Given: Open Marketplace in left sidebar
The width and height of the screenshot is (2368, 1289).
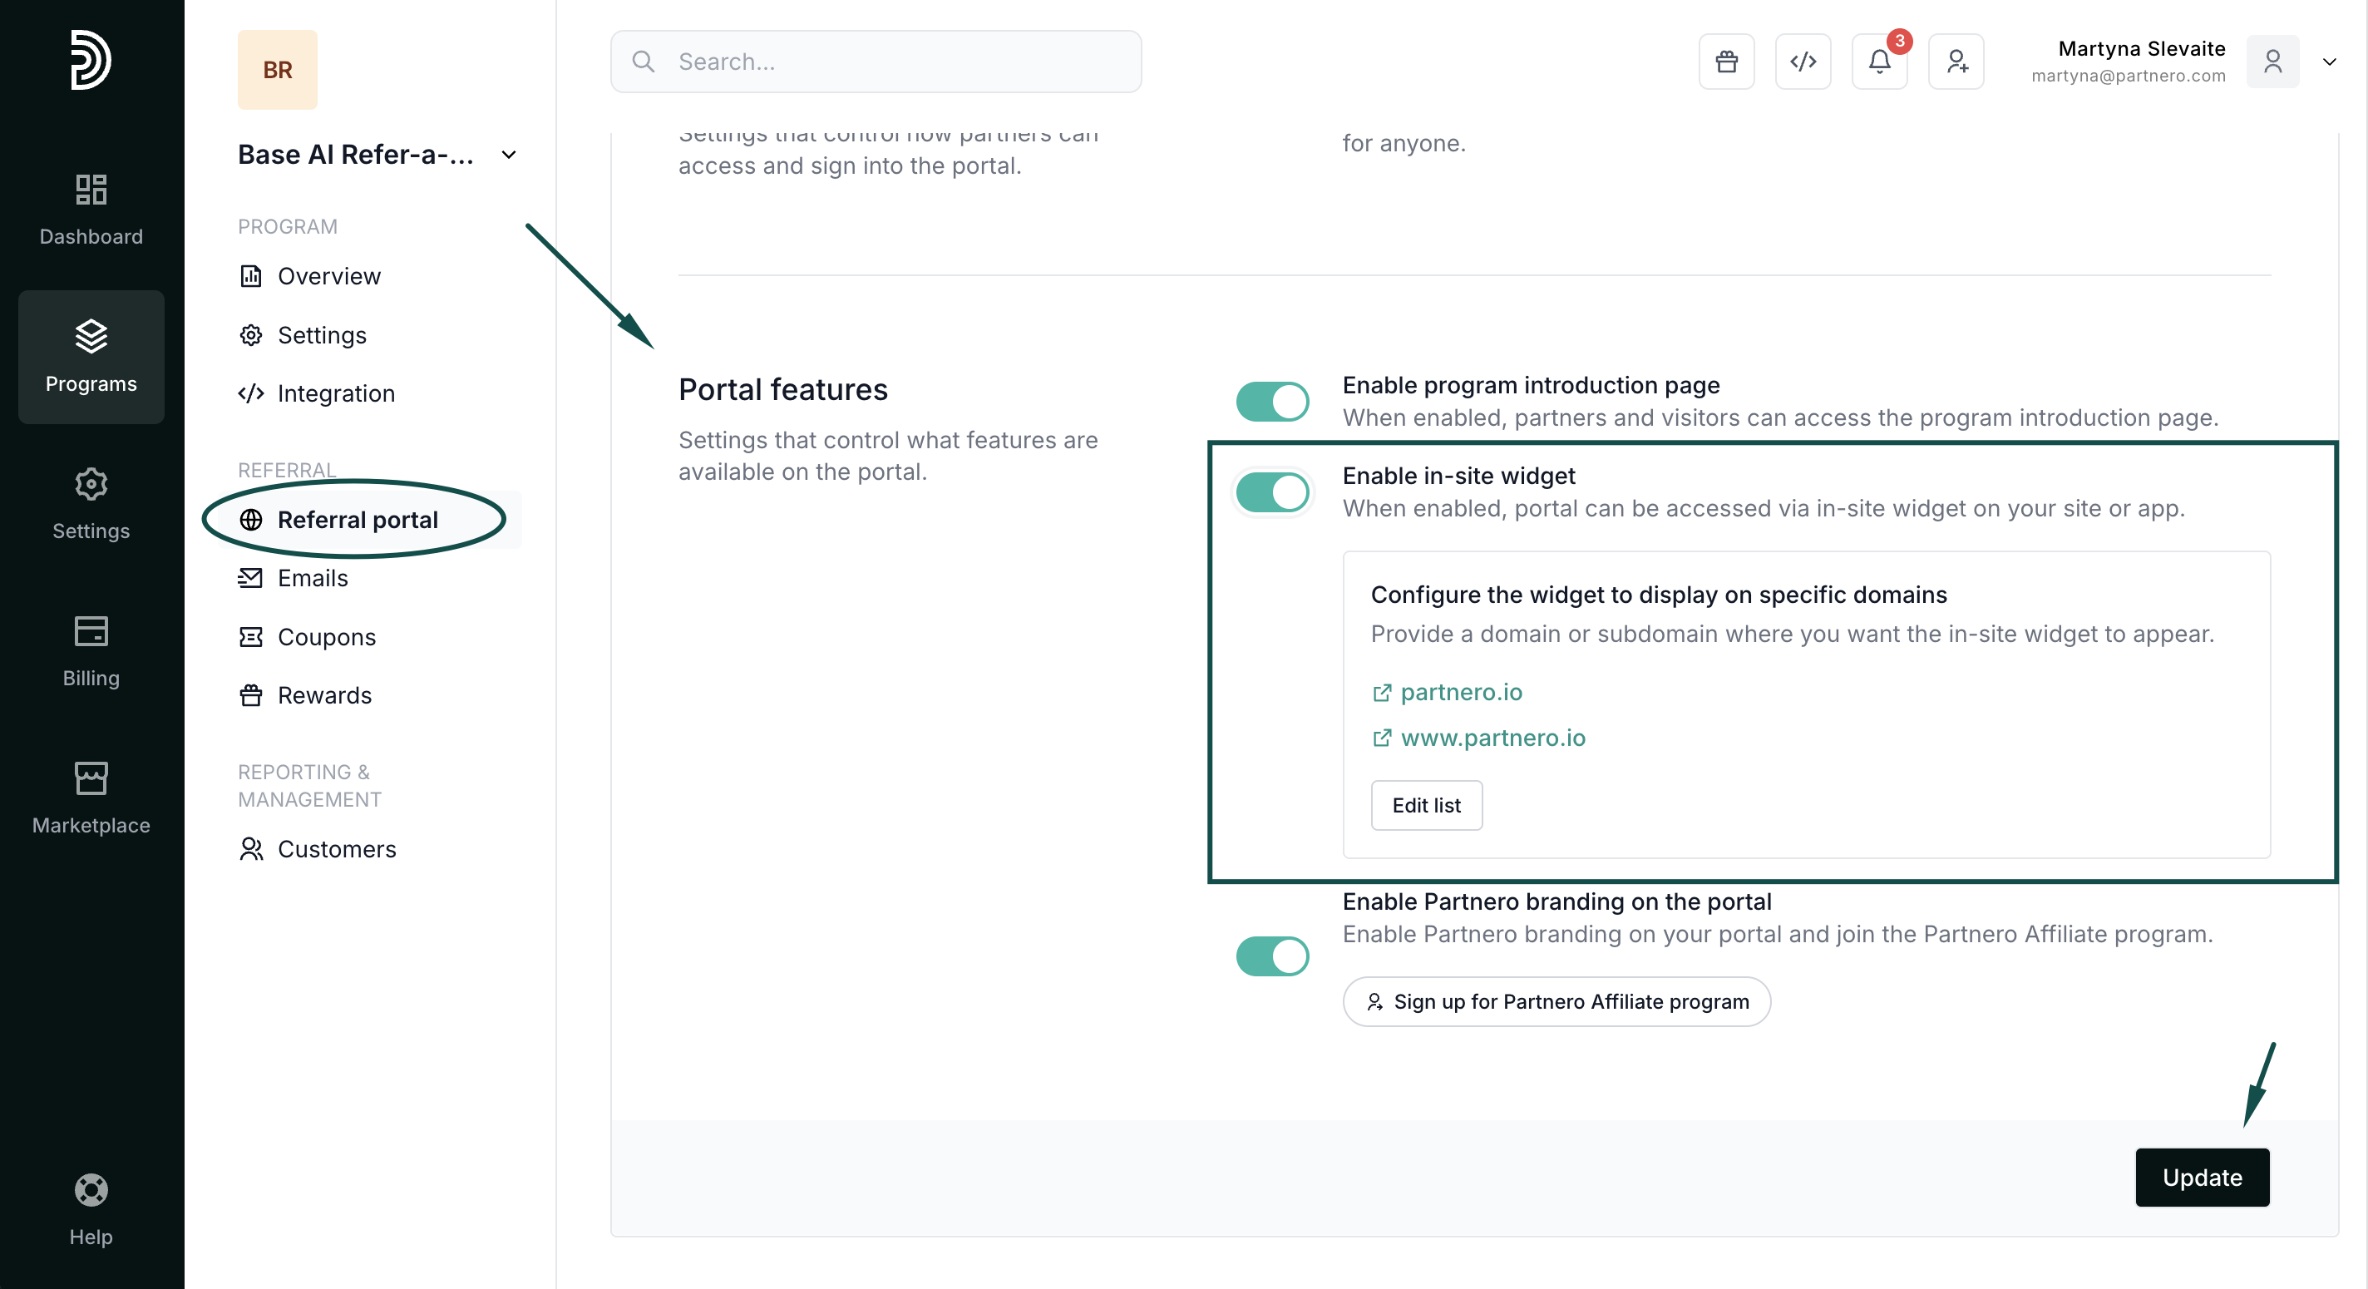Looking at the screenshot, I should tap(91, 798).
